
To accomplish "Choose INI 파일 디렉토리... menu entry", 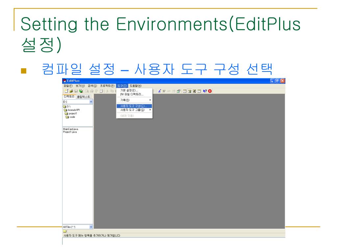I will click(134, 94).
